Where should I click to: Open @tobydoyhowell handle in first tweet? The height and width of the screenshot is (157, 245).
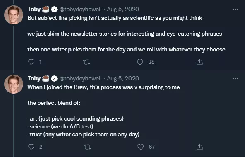(80, 9)
